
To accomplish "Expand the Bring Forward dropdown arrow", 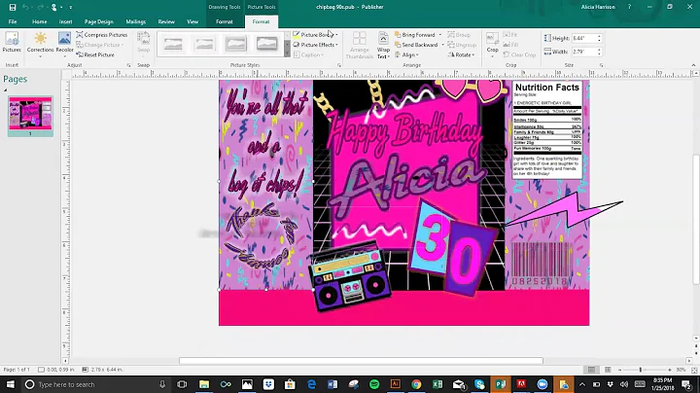I will pos(440,34).
